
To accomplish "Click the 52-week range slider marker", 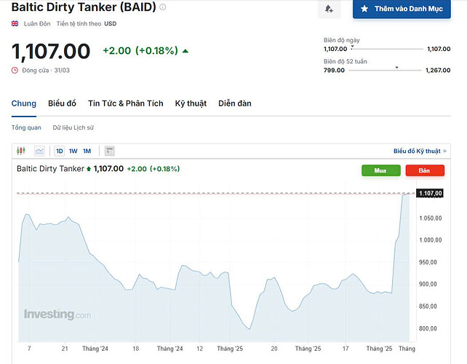I will pyautogui.click(x=396, y=67).
